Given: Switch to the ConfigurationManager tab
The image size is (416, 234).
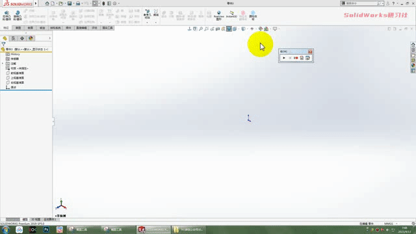Looking at the screenshot, I should point(22,38).
